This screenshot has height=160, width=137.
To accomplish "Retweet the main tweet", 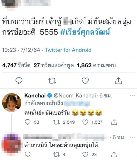I will 52,81.
